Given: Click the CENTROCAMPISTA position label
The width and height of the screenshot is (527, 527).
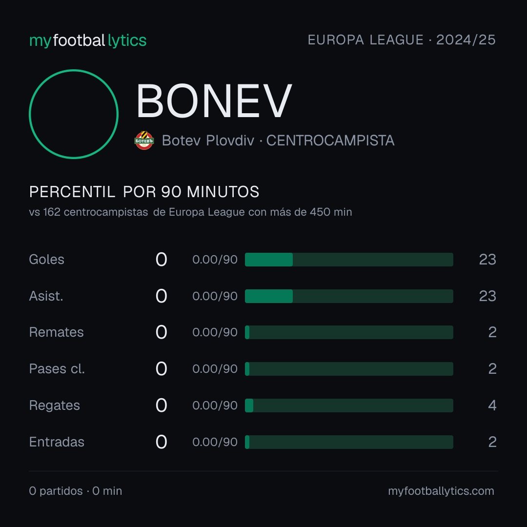Looking at the screenshot, I should (x=330, y=141).
